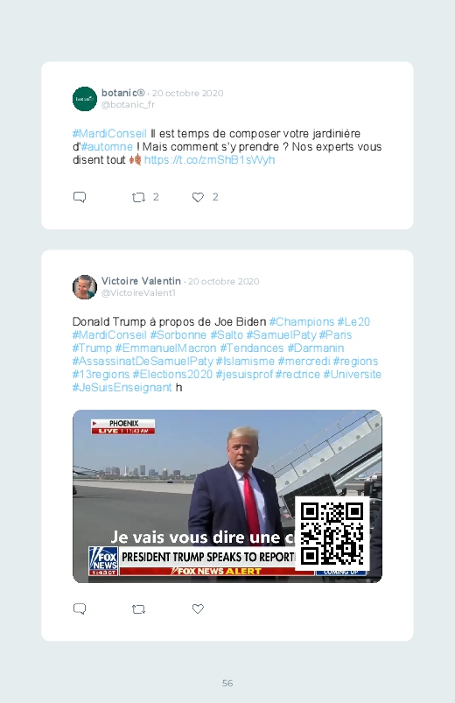Like the botanic tweet

click(198, 197)
